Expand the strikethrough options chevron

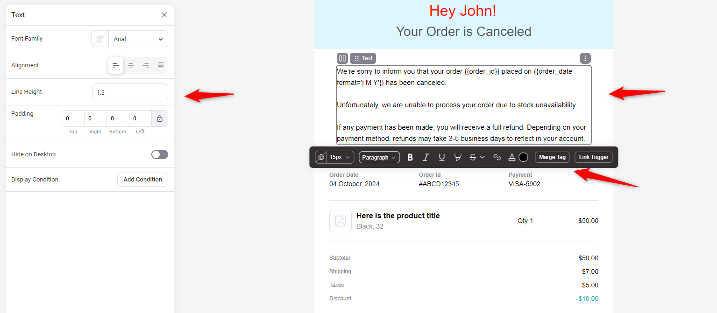tap(483, 157)
